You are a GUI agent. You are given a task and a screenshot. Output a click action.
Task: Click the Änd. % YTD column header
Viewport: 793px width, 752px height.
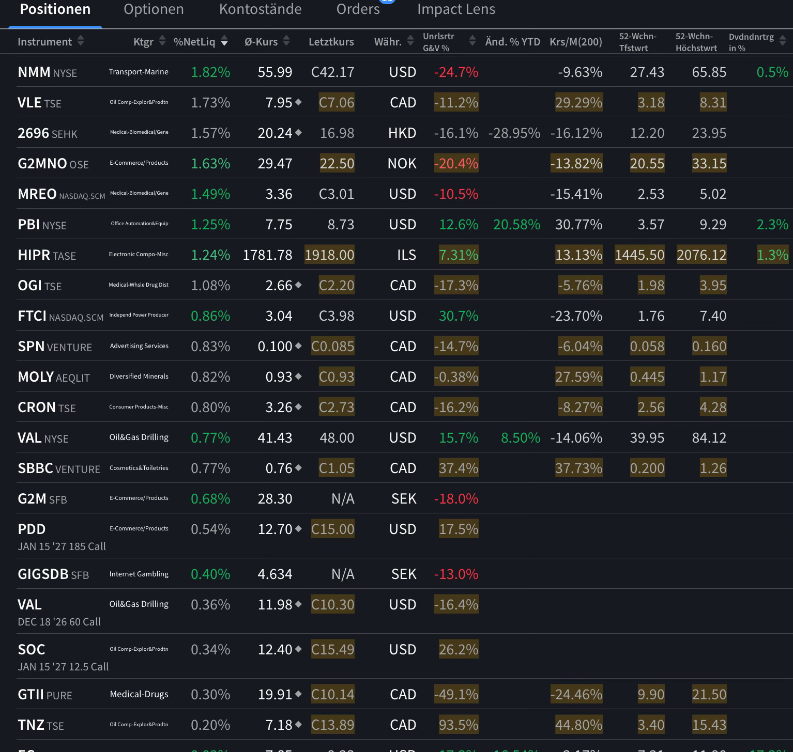[x=513, y=42]
